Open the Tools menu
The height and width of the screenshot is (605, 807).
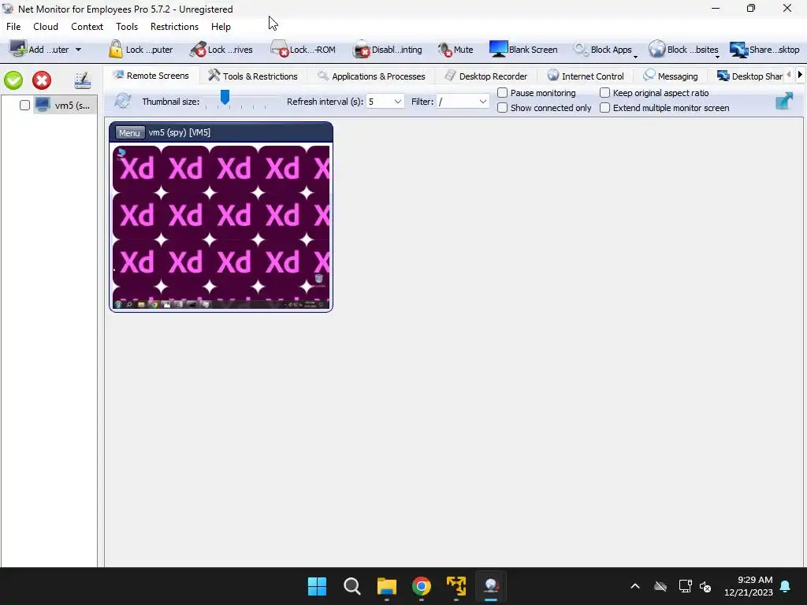[127, 27]
